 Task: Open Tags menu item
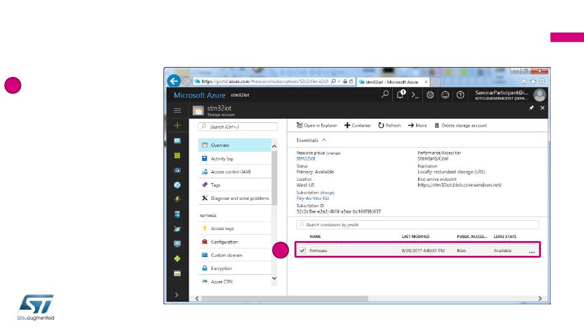coord(235,185)
